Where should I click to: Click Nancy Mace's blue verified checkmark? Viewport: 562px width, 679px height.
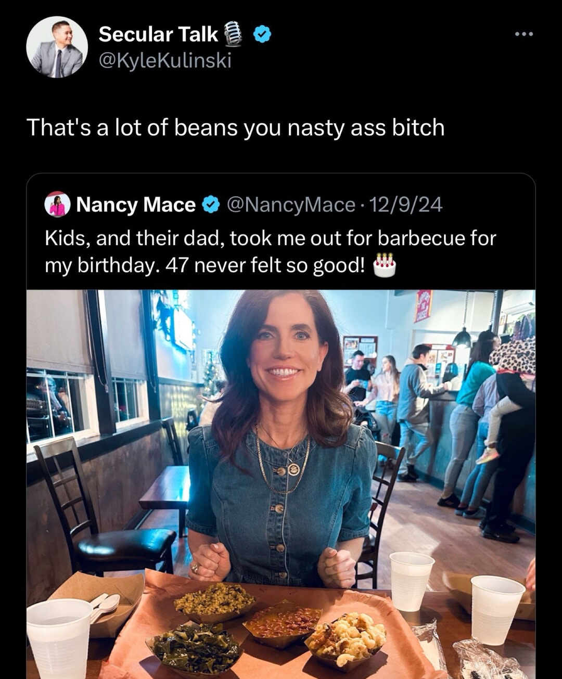(x=210, y=204)
